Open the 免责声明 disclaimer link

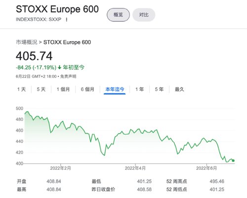pyautogui.click(x=68, y=76)
